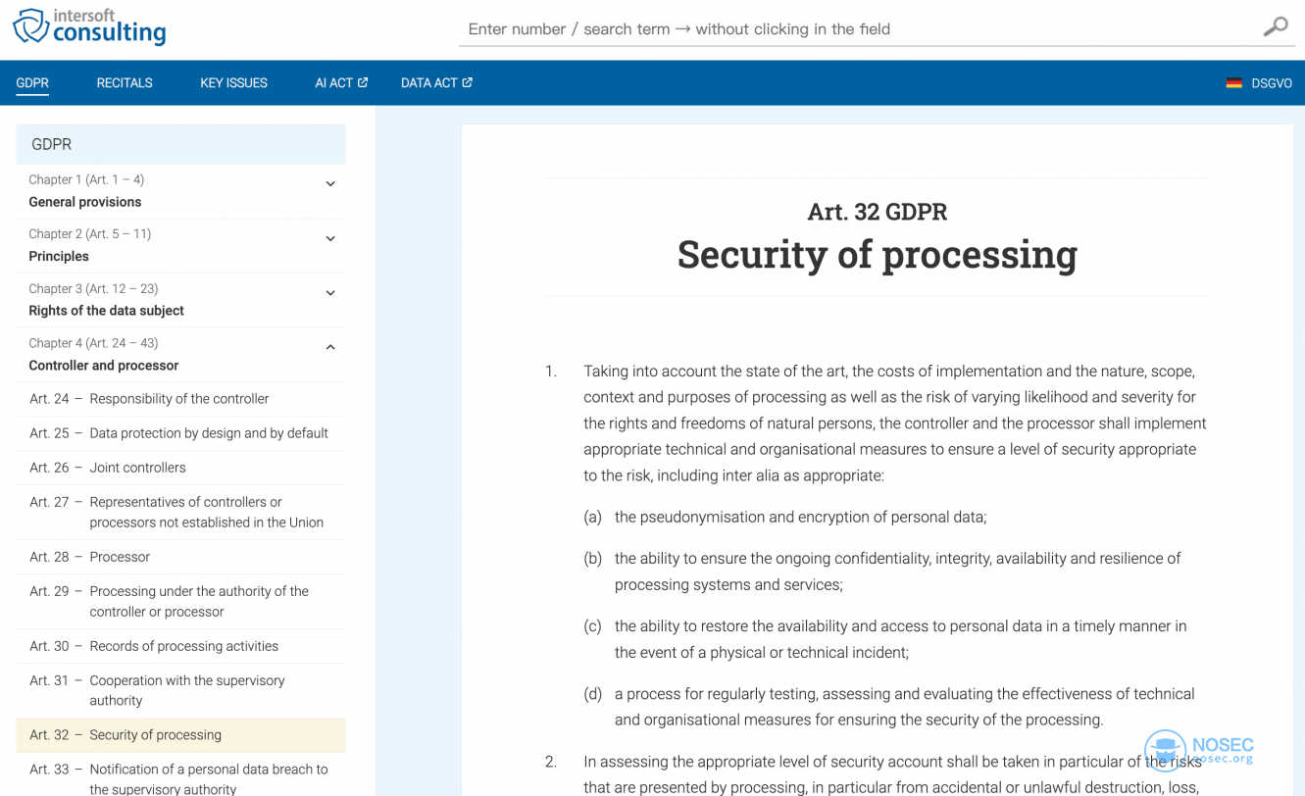Click the magnifying glass search icon
The width and height of the screenshot is (1305, 796).
coord(1275,27)
